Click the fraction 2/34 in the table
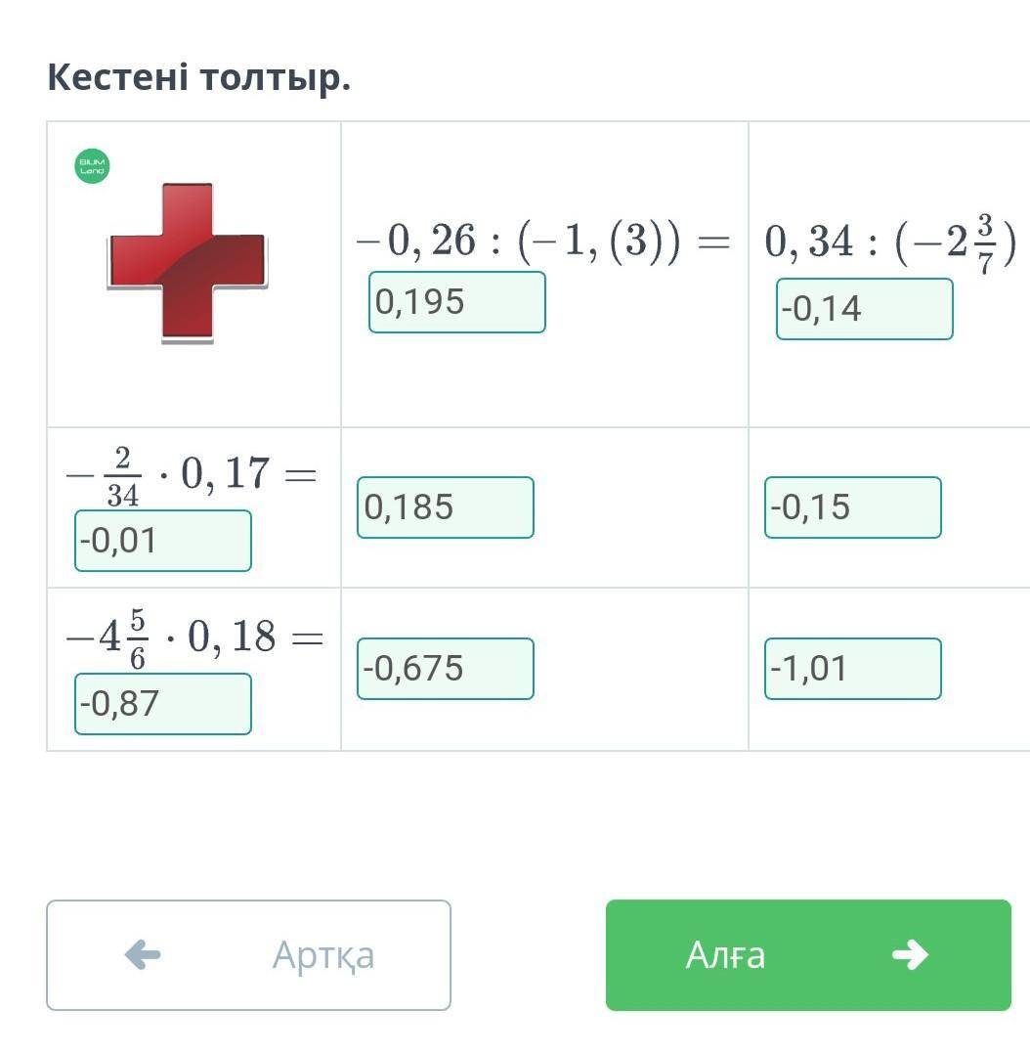Screen dimensions: 1030x1054 tap(122, 477)
